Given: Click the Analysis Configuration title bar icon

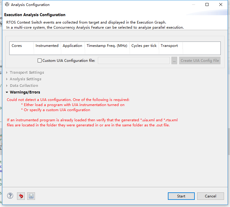Looking at the screenshot, I should tap(7, 5).
